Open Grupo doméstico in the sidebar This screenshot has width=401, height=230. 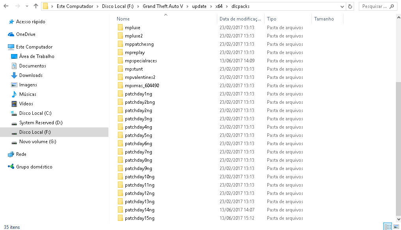(x=34, y=166)
